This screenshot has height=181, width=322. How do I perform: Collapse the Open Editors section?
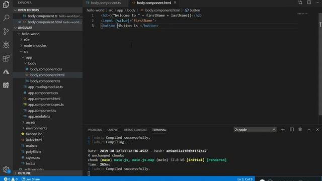click(48, 10)
